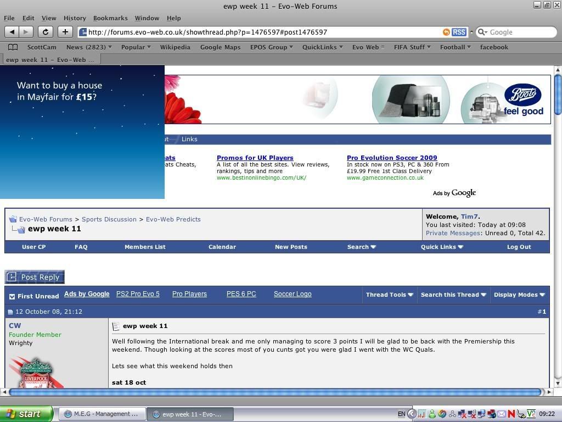The width and height of the screenshot is (562, 422).
Task: Open the View menu
Action: [x=49, y=18]
